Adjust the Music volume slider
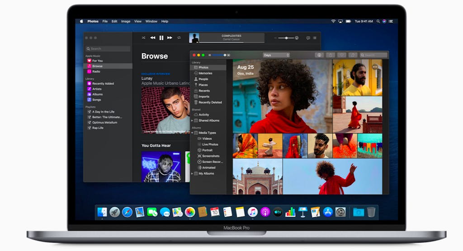463x251 pixels. 286,38
